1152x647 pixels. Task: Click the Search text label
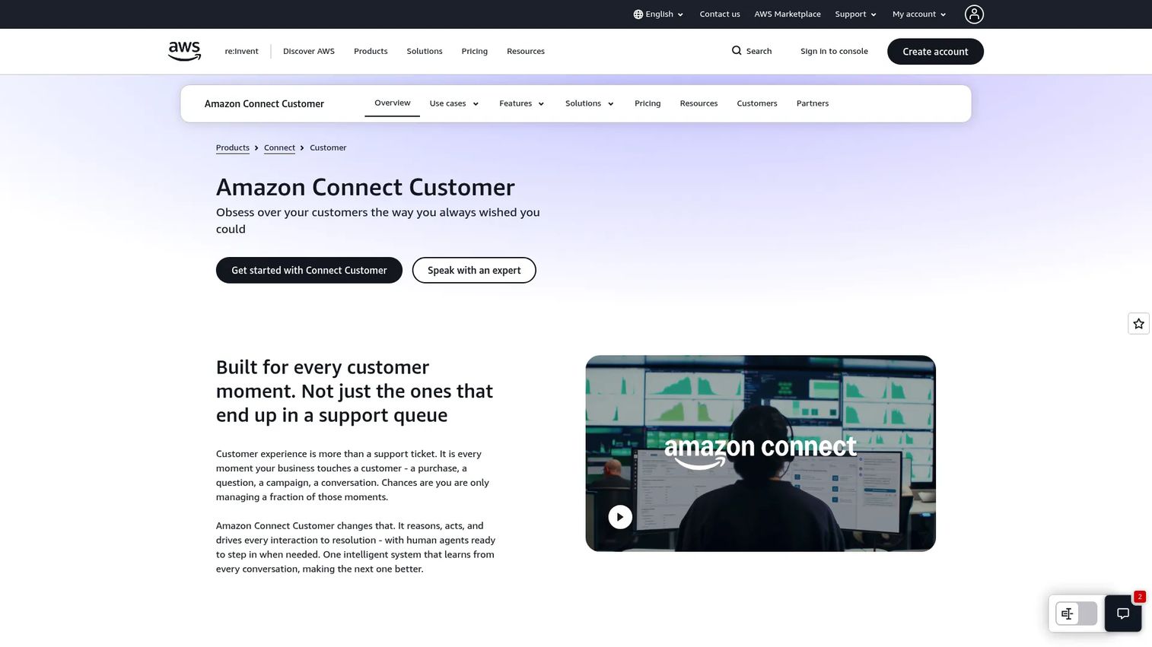point(759,51)
